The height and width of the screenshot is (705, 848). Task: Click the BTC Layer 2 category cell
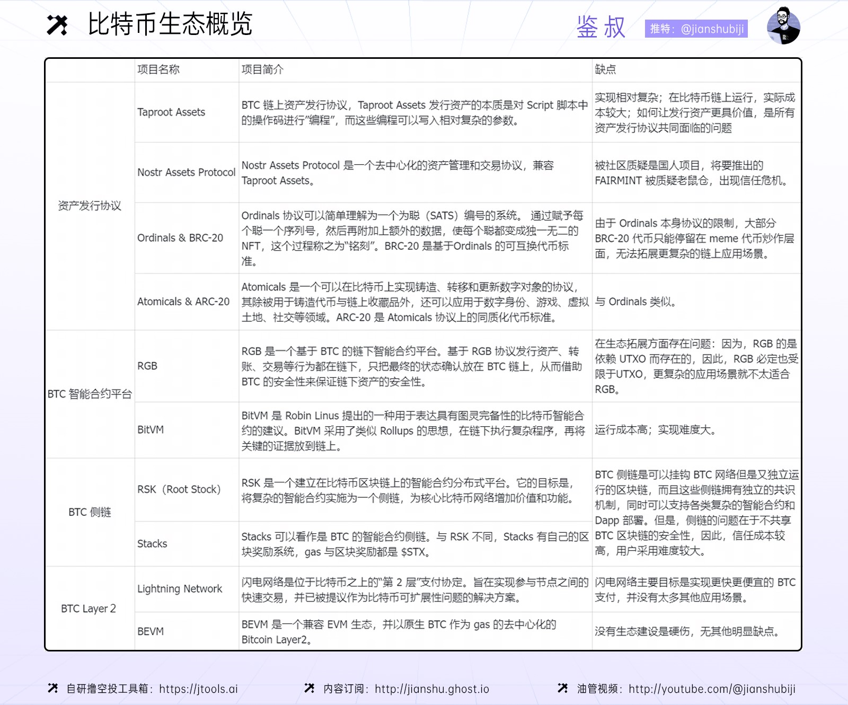(89, 609)
